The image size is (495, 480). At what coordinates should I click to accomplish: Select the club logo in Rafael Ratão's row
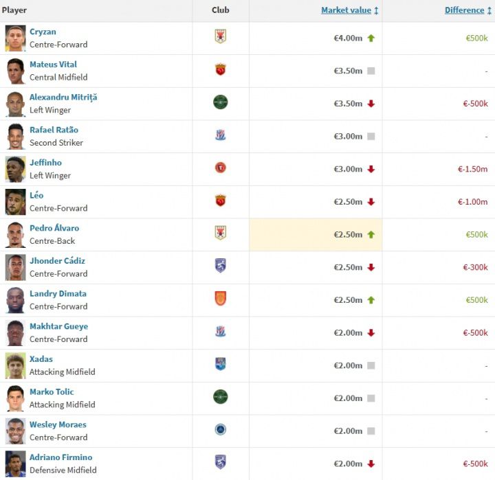(221, 135)
